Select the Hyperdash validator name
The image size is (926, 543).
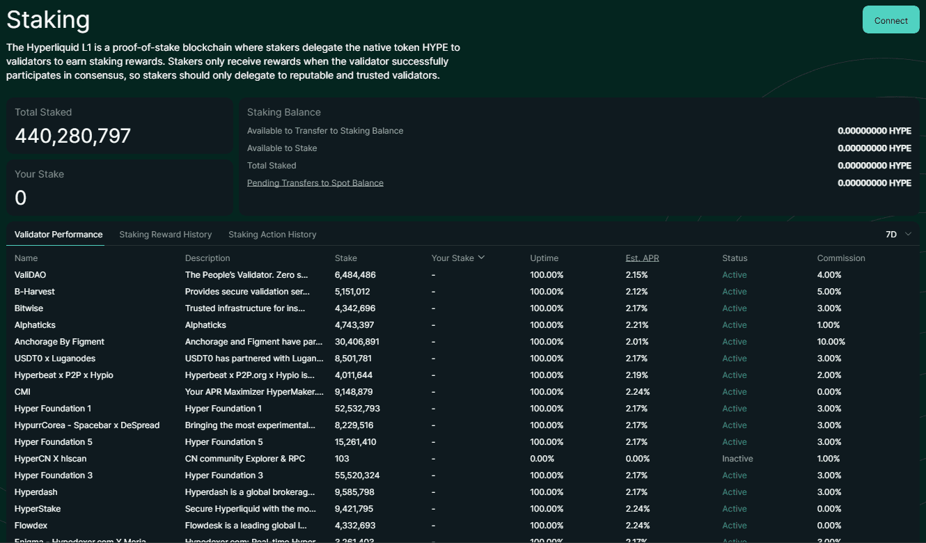tap(36, 492)
